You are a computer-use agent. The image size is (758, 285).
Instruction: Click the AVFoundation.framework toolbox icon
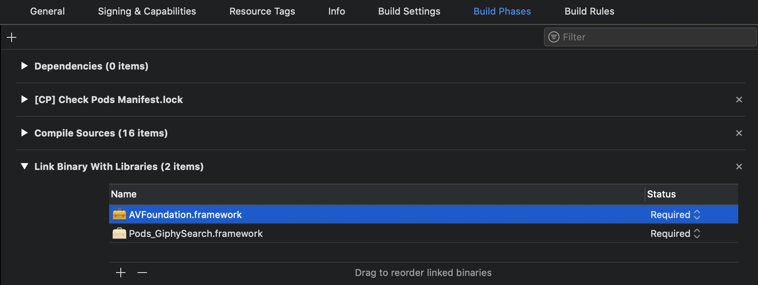click(119, 214)
